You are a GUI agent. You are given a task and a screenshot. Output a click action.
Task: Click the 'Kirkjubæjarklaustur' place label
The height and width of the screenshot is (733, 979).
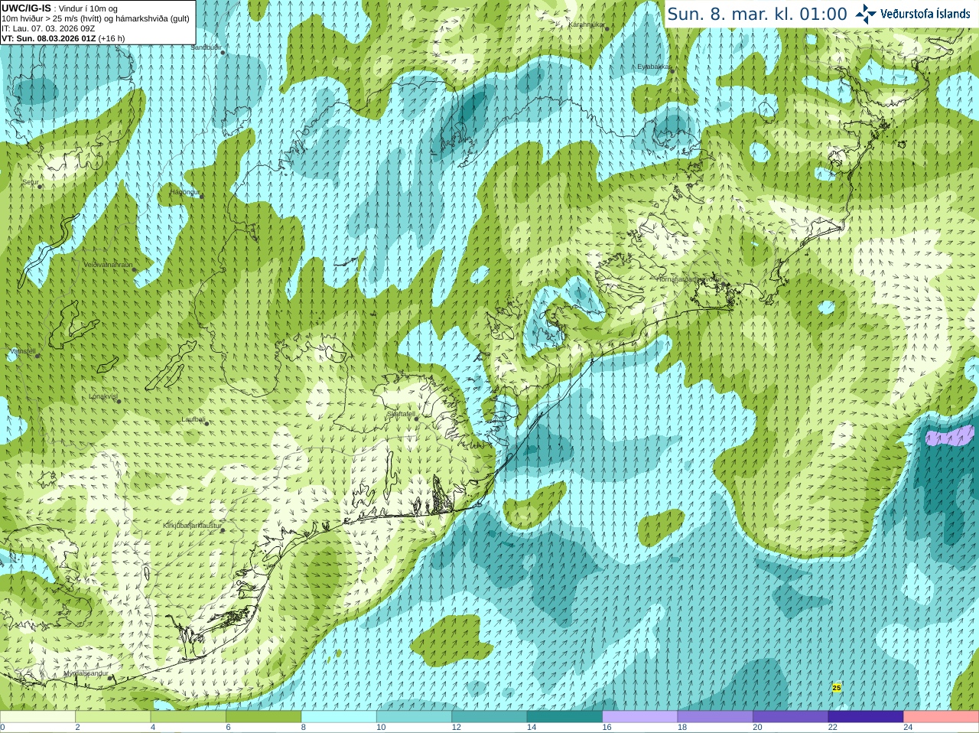193,526
